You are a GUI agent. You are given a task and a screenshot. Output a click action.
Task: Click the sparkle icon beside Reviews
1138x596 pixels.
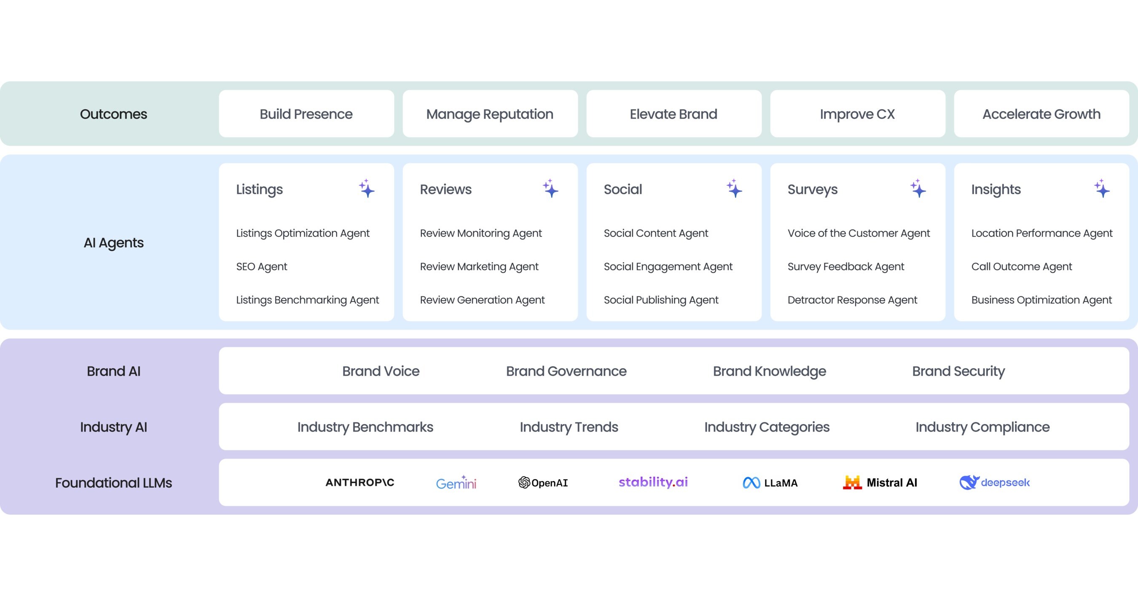550,189
